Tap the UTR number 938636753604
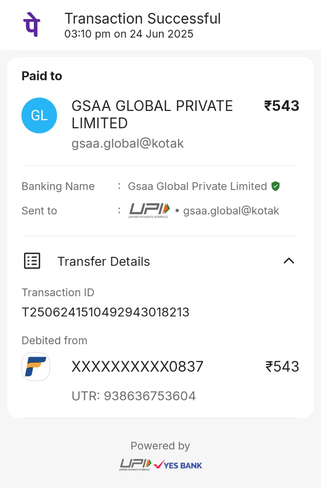This screenshot has height=488, width=321. (x=133, y=396)
